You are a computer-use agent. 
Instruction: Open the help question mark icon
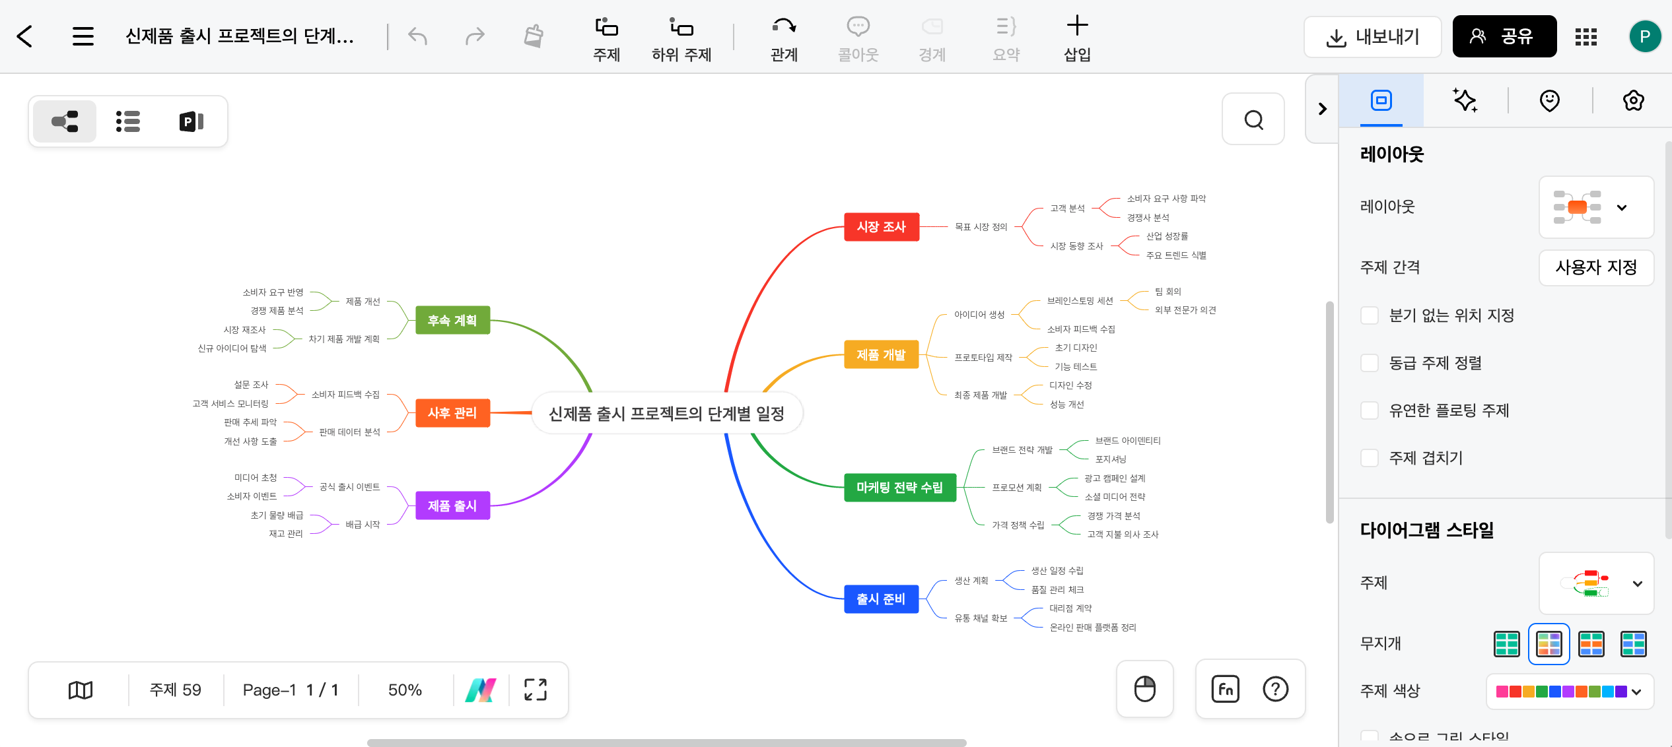click(1275, 690)
